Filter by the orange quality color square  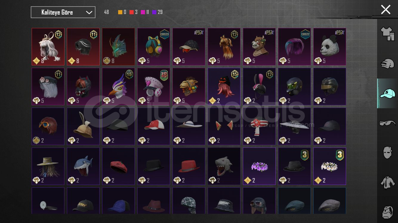click(x=120, y=12)
